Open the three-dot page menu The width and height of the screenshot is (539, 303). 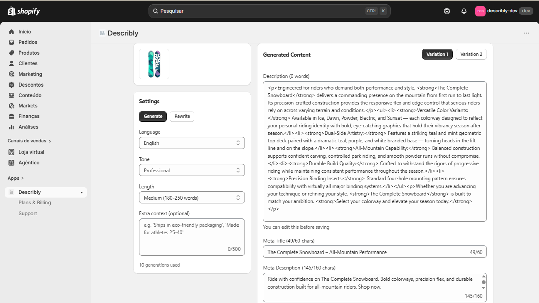[526, 33]
